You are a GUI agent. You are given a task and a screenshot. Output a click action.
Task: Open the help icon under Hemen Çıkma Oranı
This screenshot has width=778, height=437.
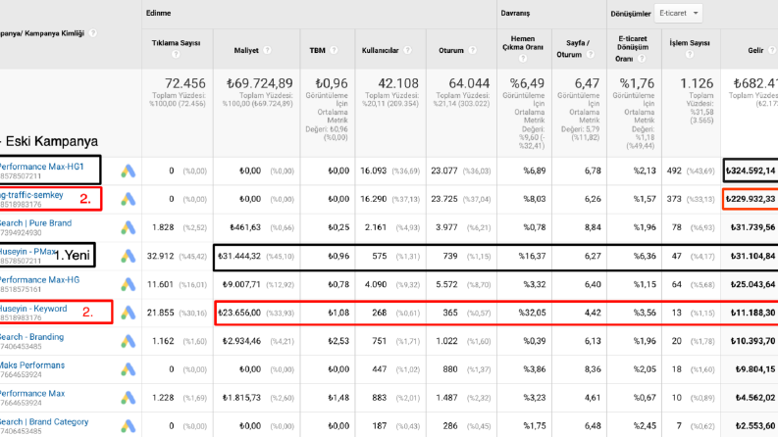(x=523, y=59)
